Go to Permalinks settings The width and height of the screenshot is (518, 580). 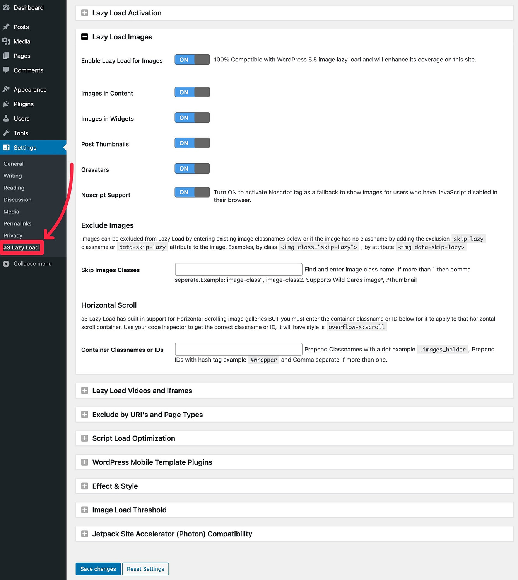tap(17, 223)
